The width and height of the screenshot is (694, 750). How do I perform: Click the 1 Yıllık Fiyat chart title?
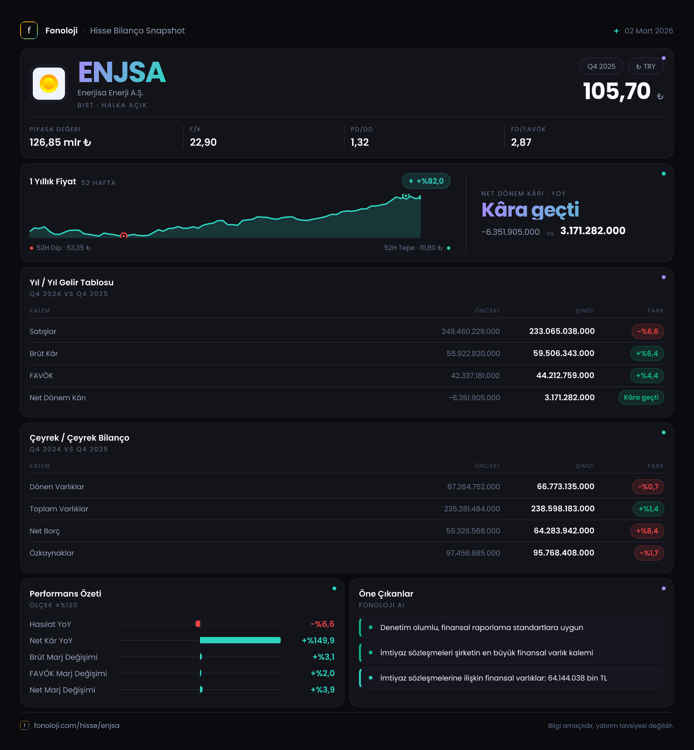[x=53, y=182]
